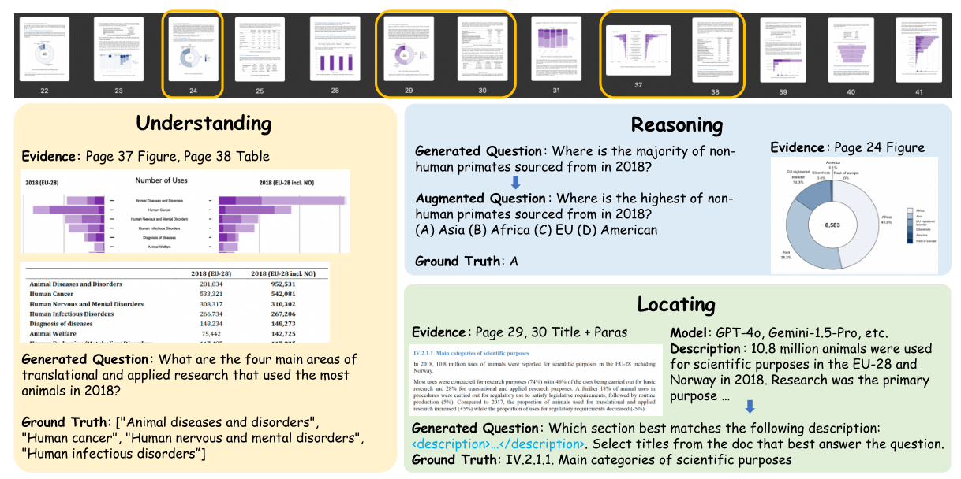Open the page 37 thumbnail
Viewport: 961px width, 479px height.
tap(639, 50)
